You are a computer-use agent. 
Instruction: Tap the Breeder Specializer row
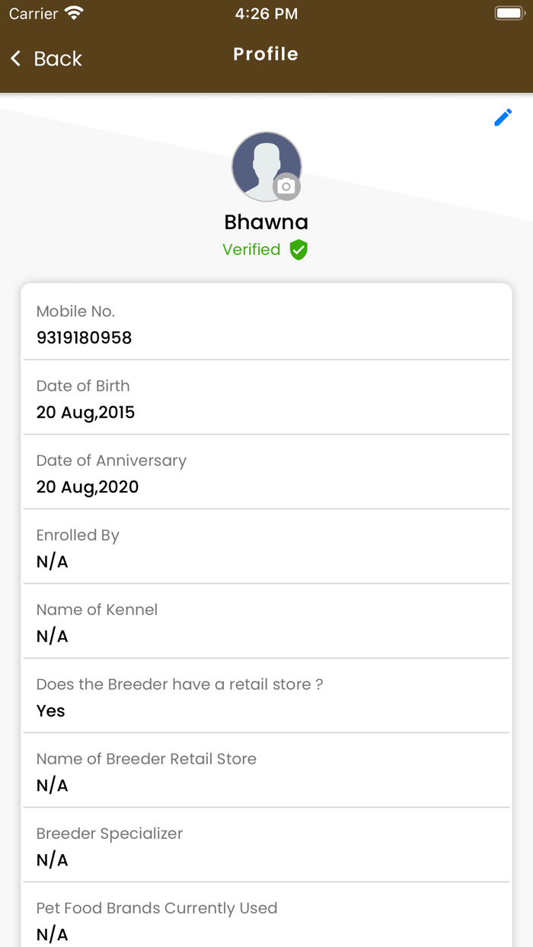266,847
